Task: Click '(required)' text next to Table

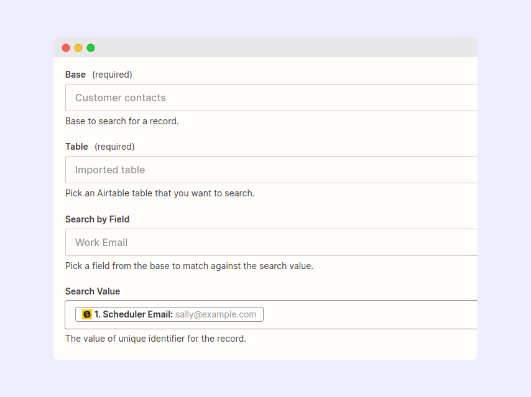Action: pos(114,147)
